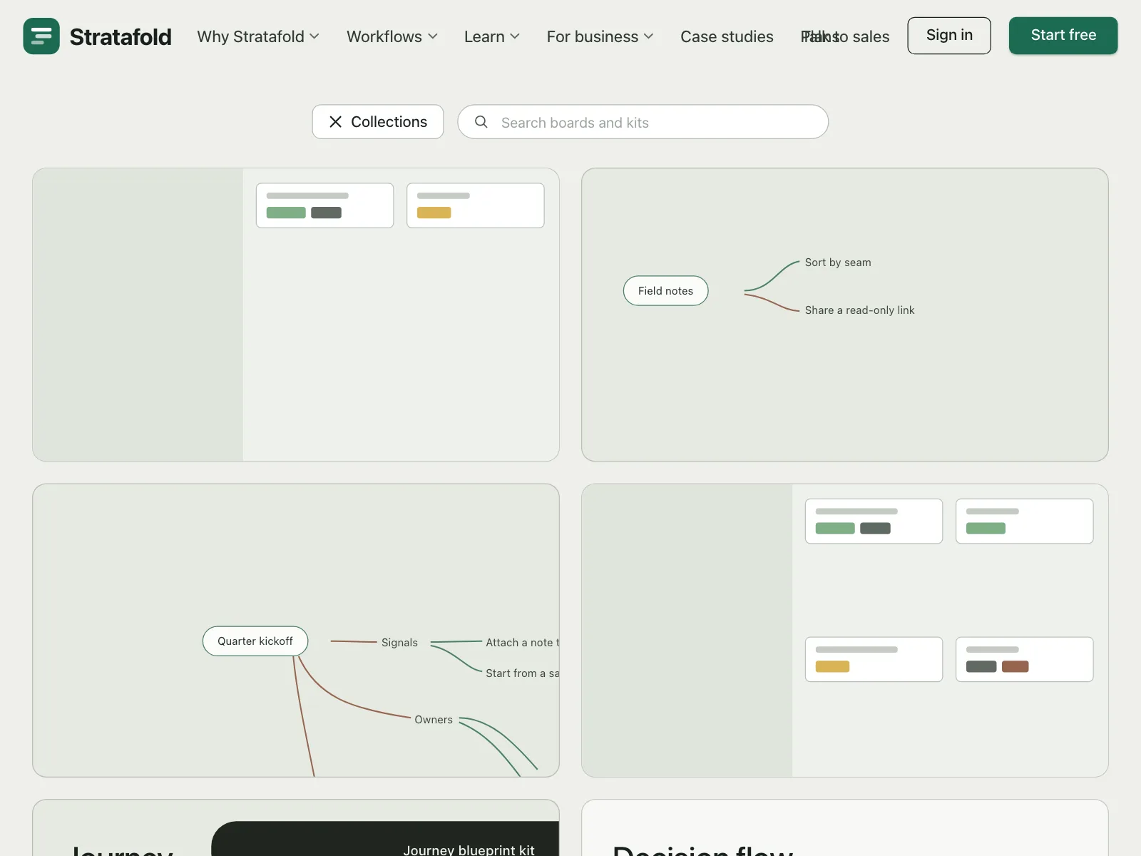Click the Share a read-only link label
Image resolution: width=1141 pixels, height=856 pixels.
[x=859, y=310]
